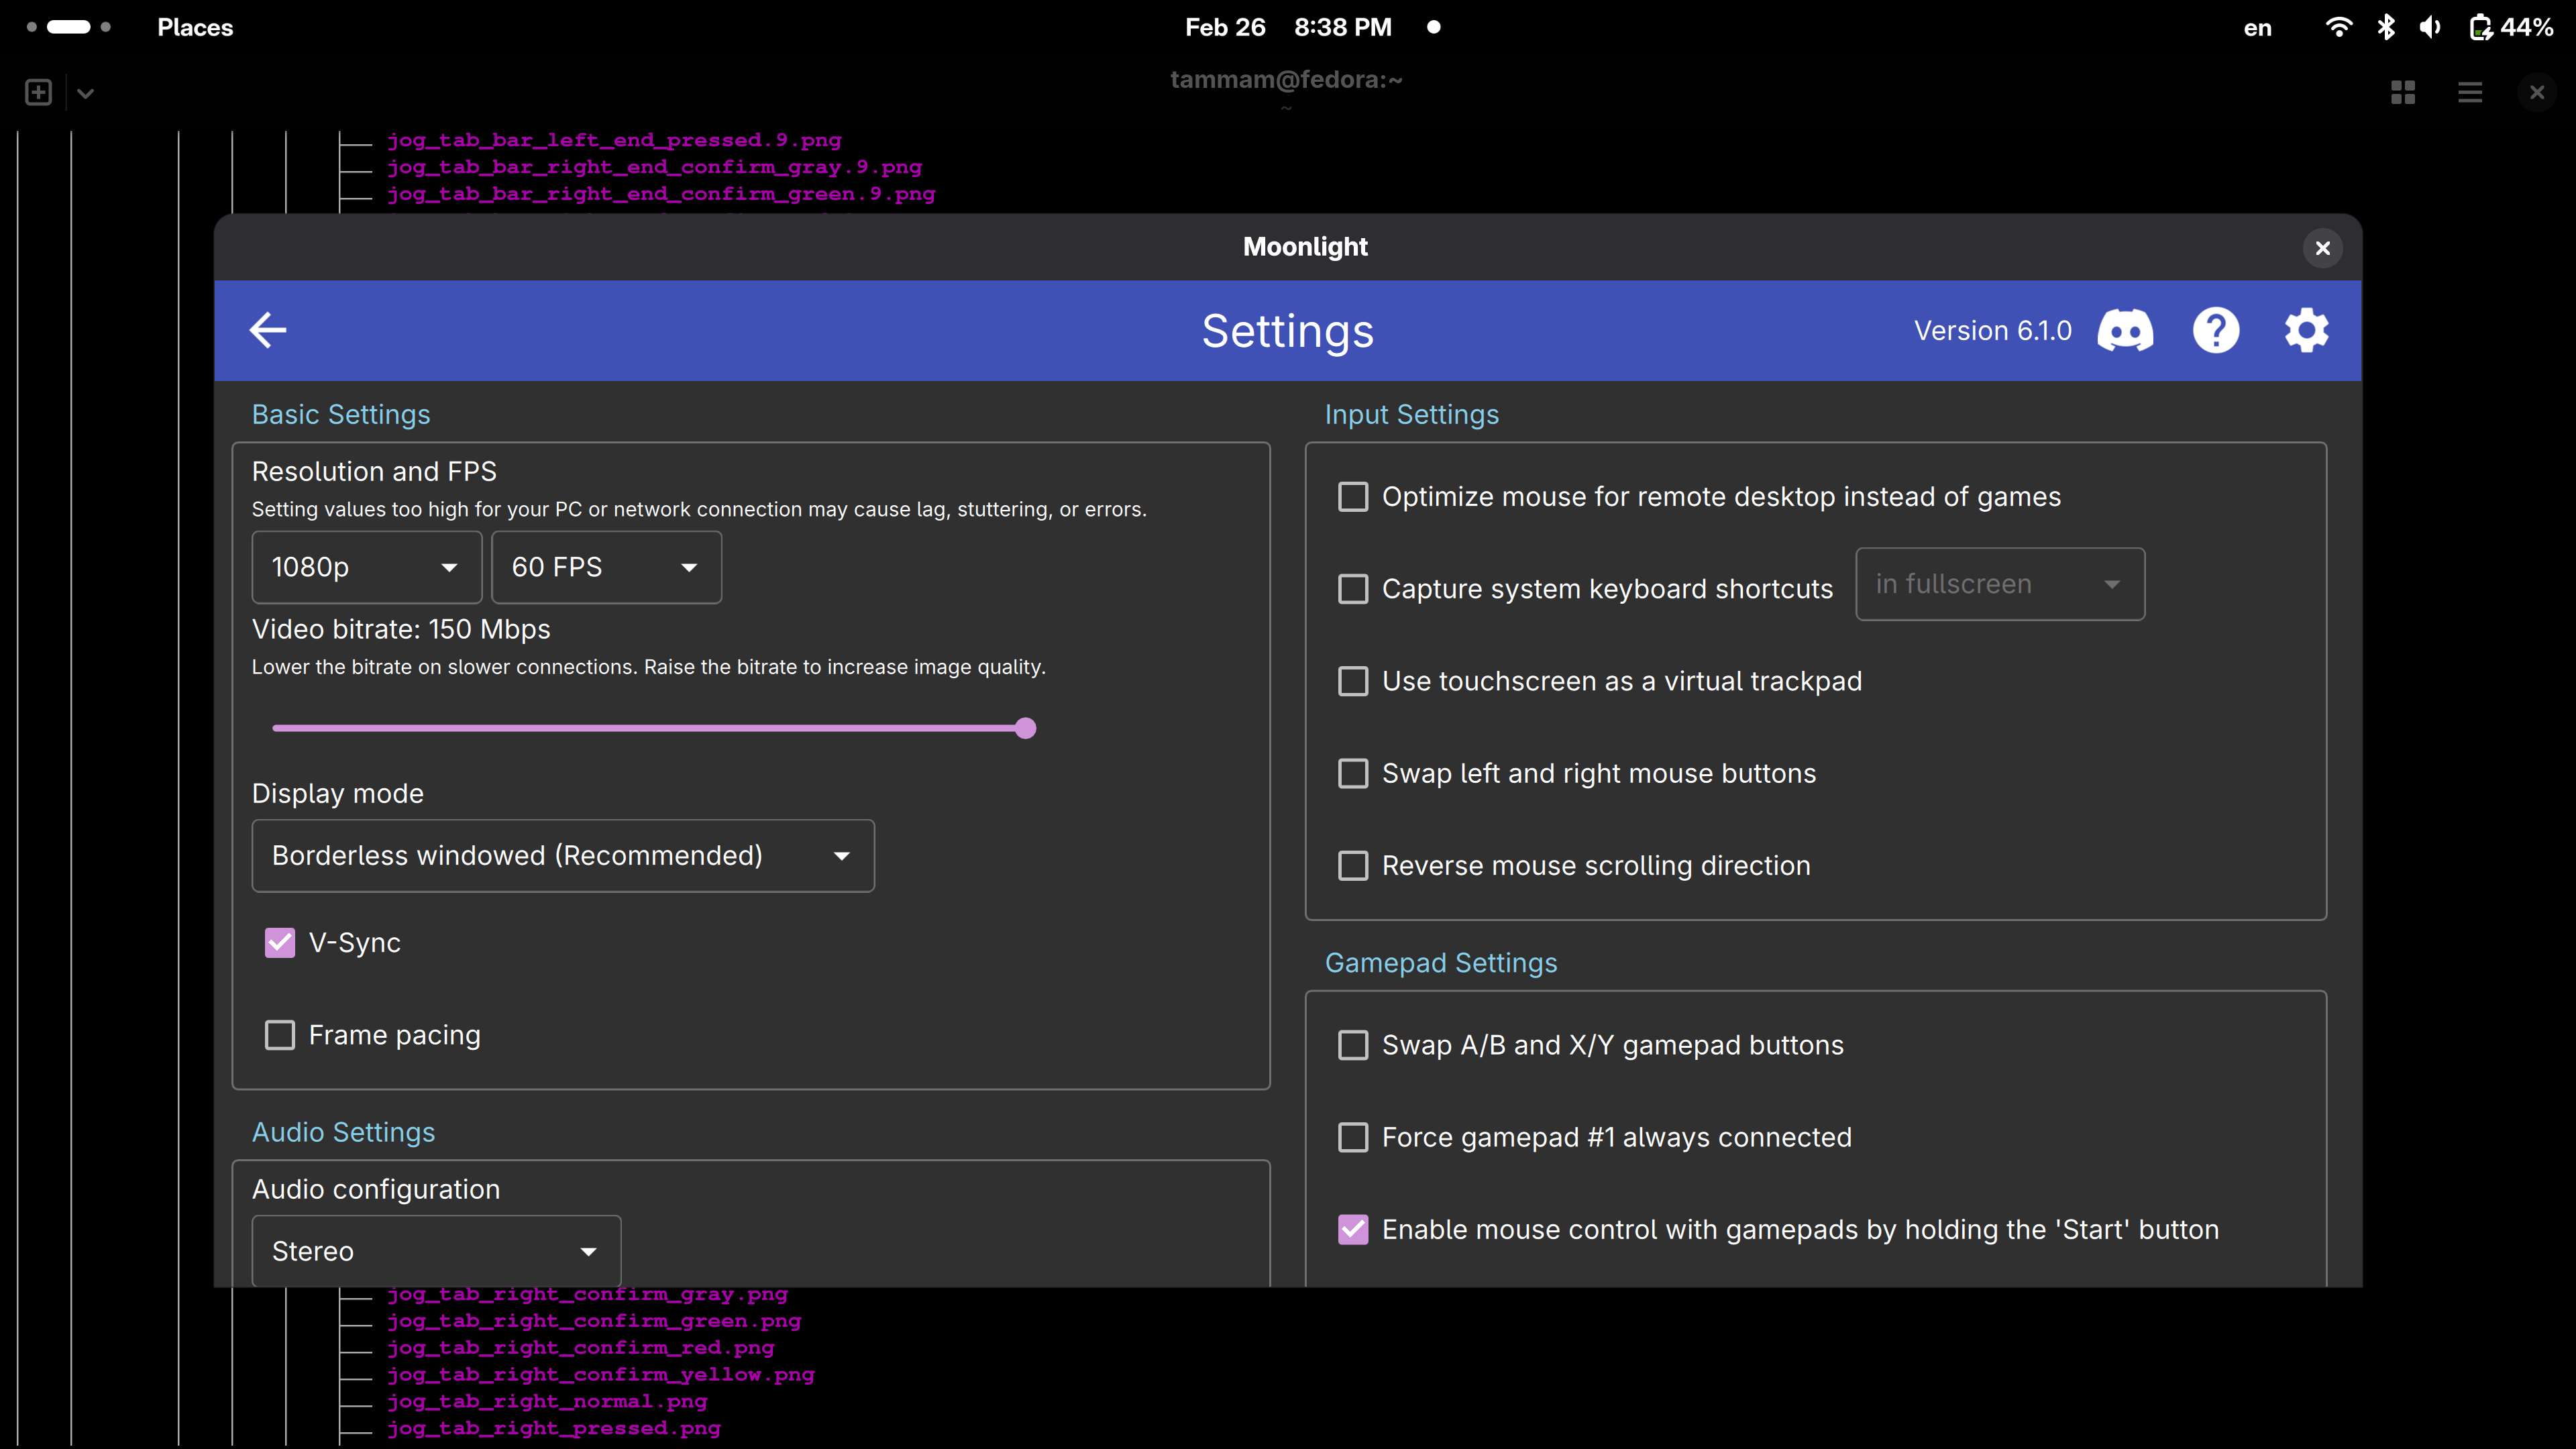Open the 'en' keyboard layout indicator
Viewport: 2576px width, 1449px height.
2257,28
